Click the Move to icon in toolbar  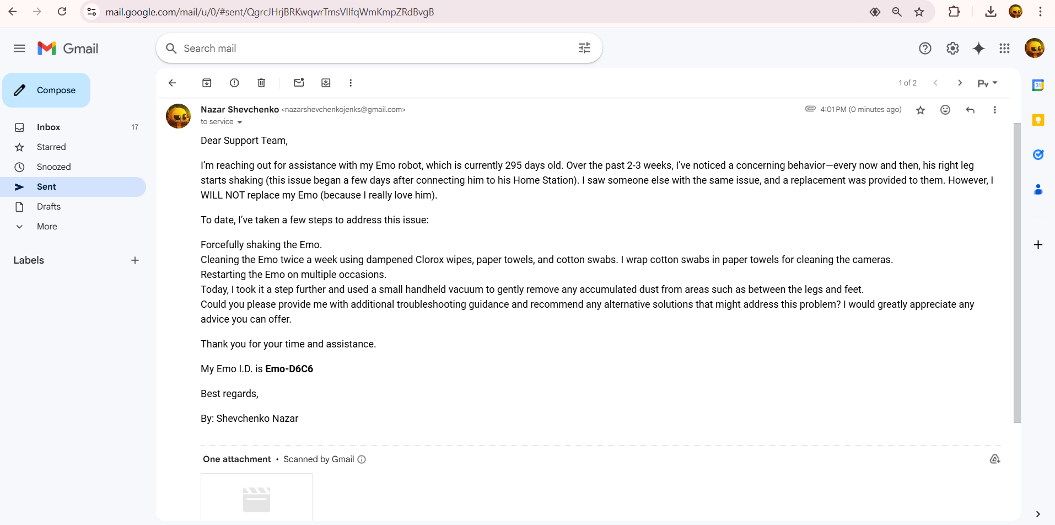[326, 83]
